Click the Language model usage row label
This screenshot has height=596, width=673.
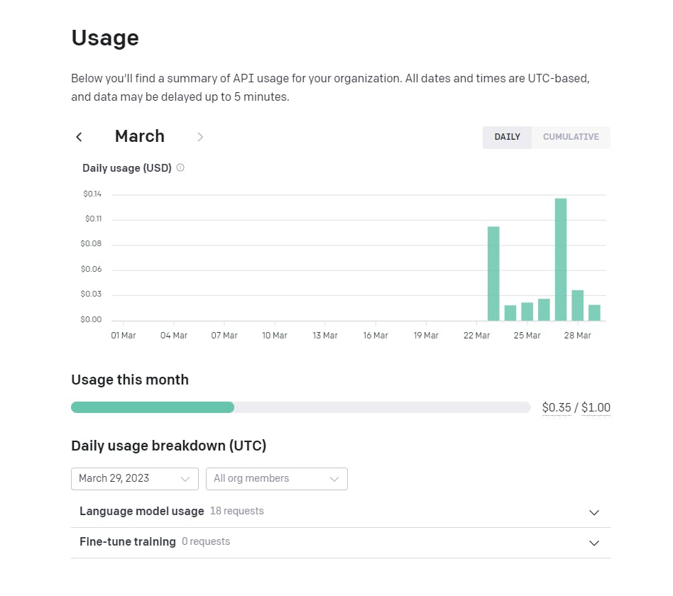click(142, 512)
